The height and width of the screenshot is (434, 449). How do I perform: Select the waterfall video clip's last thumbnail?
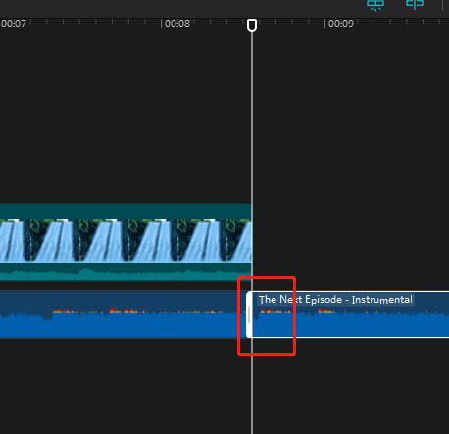tap(239, 241)
